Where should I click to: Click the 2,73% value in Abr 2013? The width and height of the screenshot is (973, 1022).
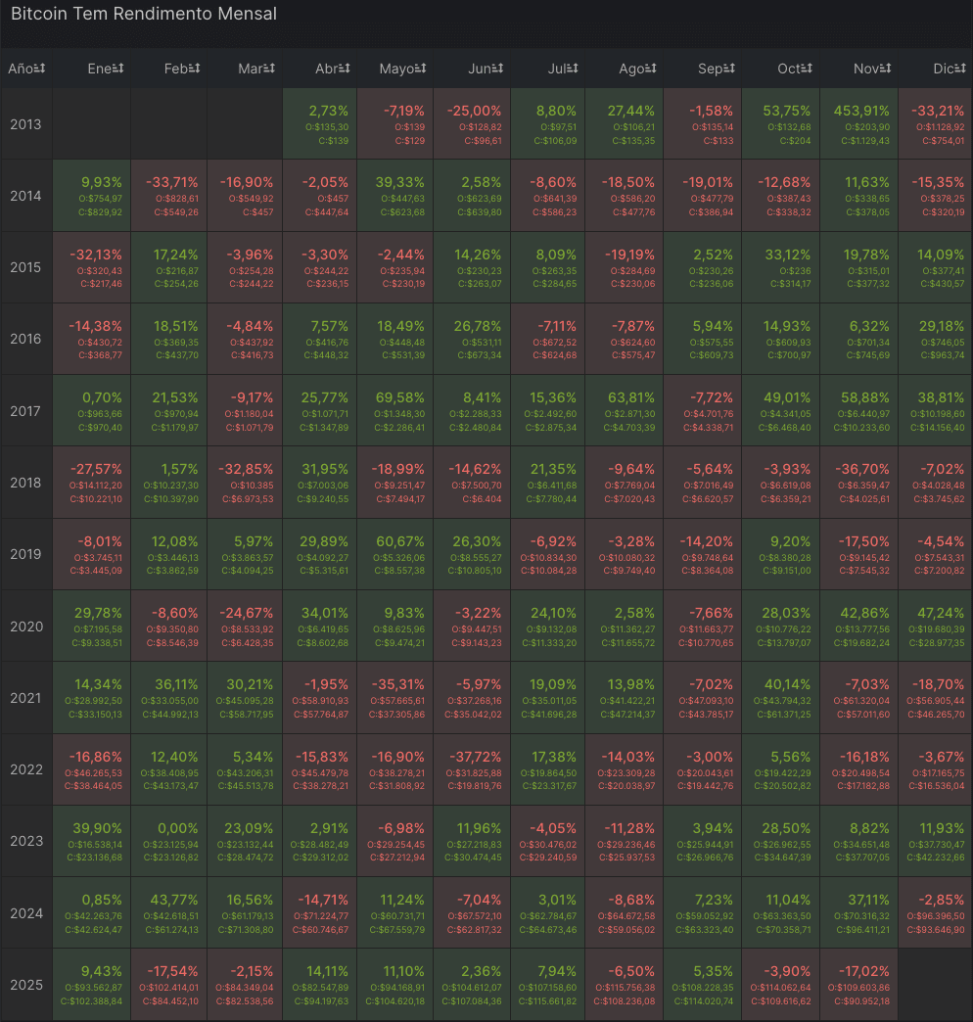329,111
